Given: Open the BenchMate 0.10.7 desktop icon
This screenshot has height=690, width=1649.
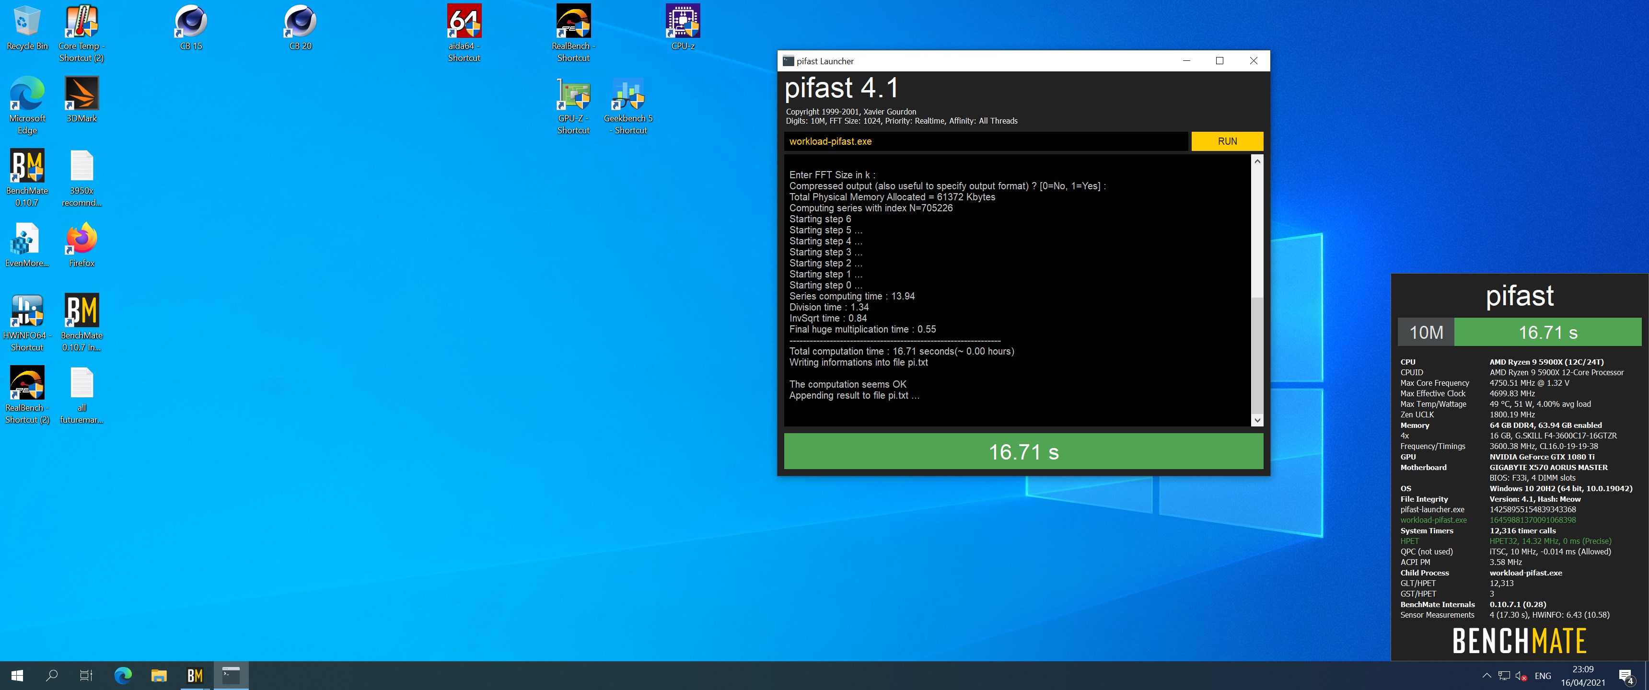Looking at the screenshot, I should pyautogui.click(x=27, y=179).
